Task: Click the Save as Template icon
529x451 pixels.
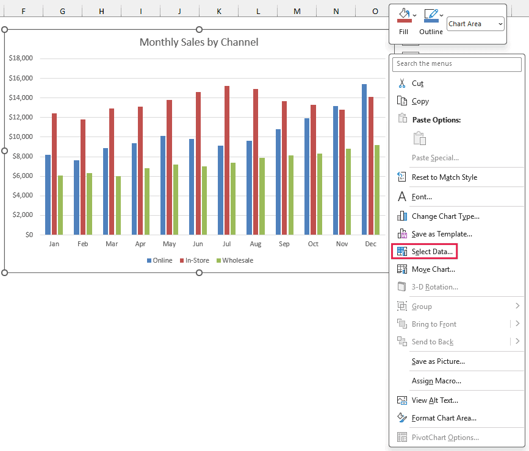Action: click(402, 233)
